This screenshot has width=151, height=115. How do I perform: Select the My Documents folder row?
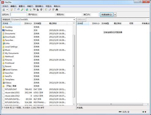coord(37,53)
